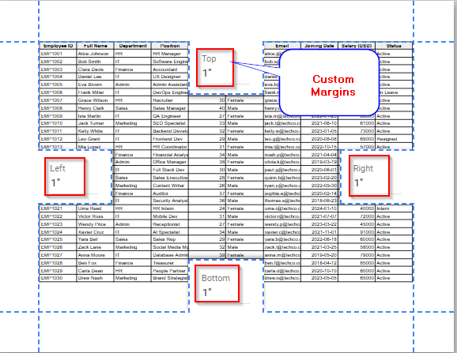Click the EMP1003 cell
Screen dimensions: 457x353
pyautogui.click(x=58, y=69)
